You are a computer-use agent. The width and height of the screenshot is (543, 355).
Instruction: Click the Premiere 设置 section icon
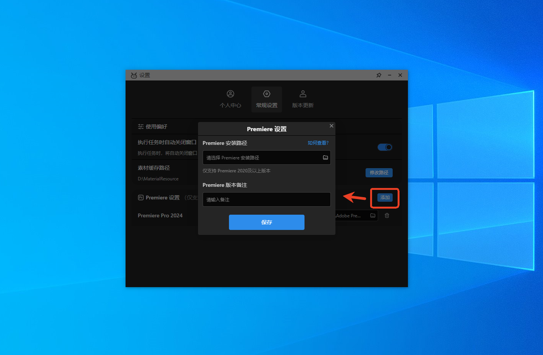[x=141, y=198]
